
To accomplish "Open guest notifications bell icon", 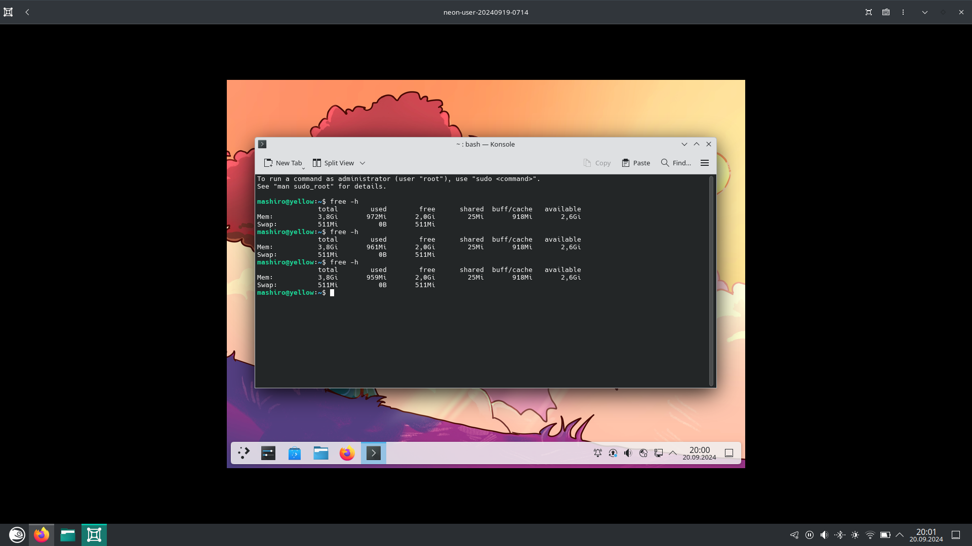I will 597,453.
